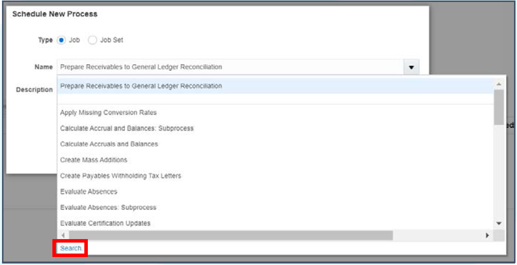Choose Apply Missing Conversion Rates
The height and width of the screenshot is (265, 517).
click(108, 113)
